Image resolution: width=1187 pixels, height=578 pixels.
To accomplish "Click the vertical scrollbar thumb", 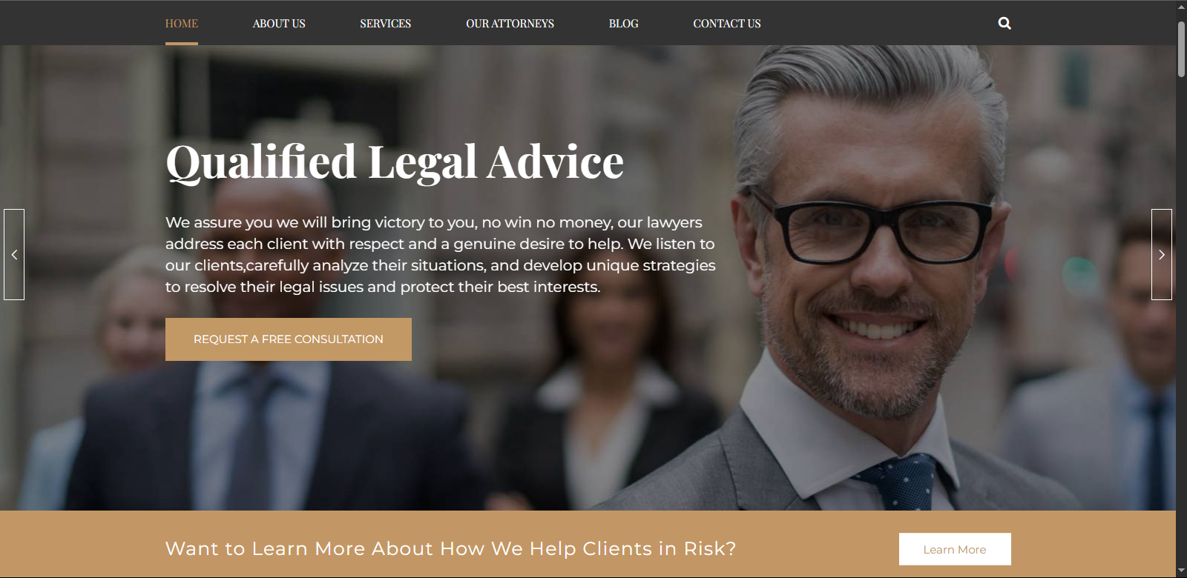I will coord(1181,49).
